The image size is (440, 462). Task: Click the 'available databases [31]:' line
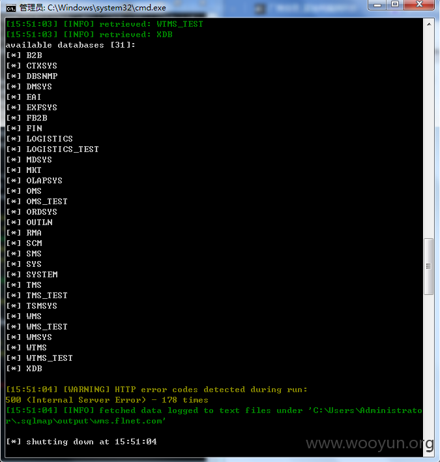70,45
